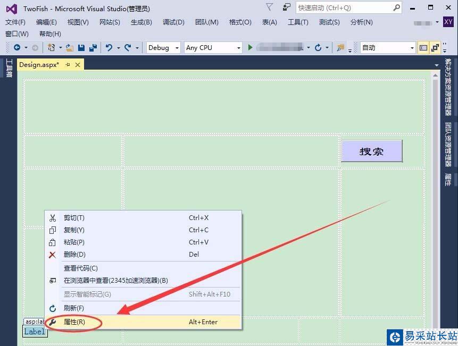458x346 pixels.
Task: Choose 复制(Y) in the context menu
Action: pyautogui.click(x=143, y=230)
